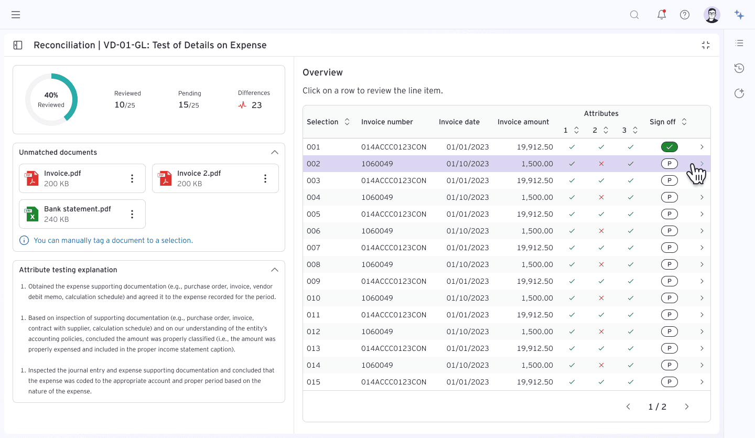Exit fullscreen using the collapse icon
Image resolution: width=755 pixels, height=438 pixels.
[x=706, y=45]
